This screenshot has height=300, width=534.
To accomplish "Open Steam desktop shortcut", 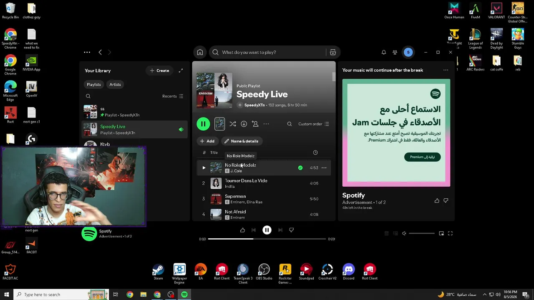I will click(158, 272).
